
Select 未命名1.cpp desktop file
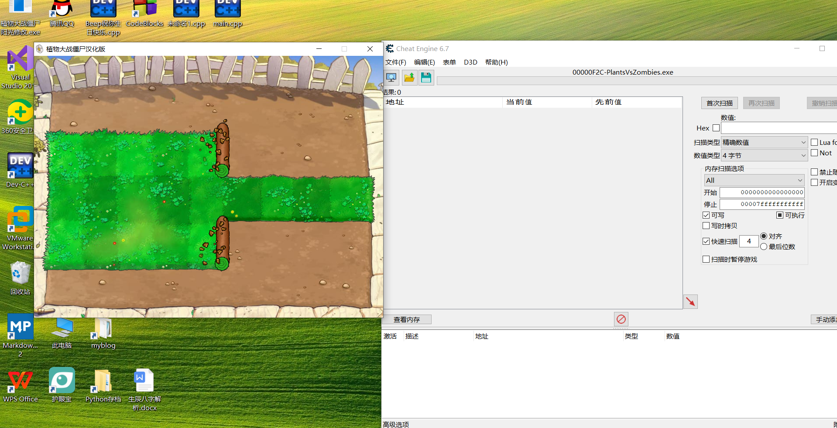pyautogui.click(x=186, y=14)
